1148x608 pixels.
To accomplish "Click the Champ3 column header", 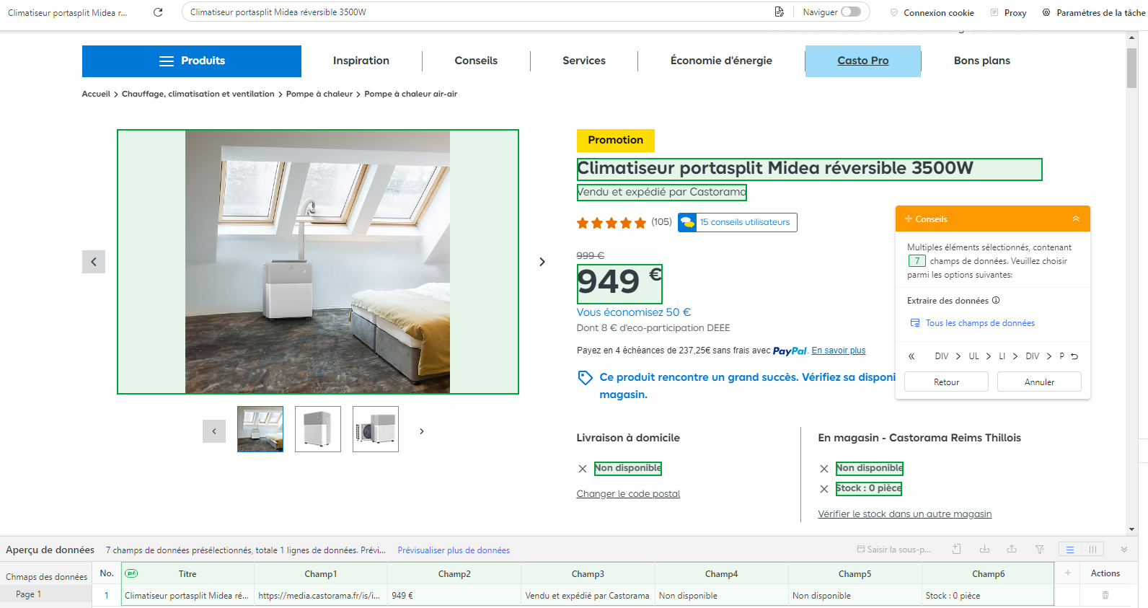I will point(588,574).
